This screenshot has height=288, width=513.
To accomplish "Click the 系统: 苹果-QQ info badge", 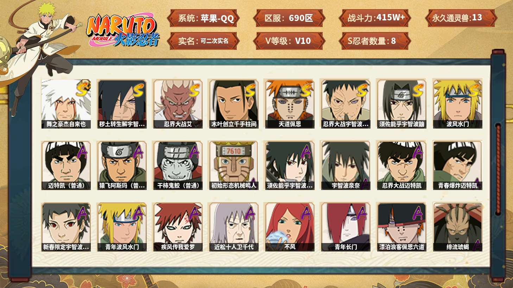I will (203, 18).
